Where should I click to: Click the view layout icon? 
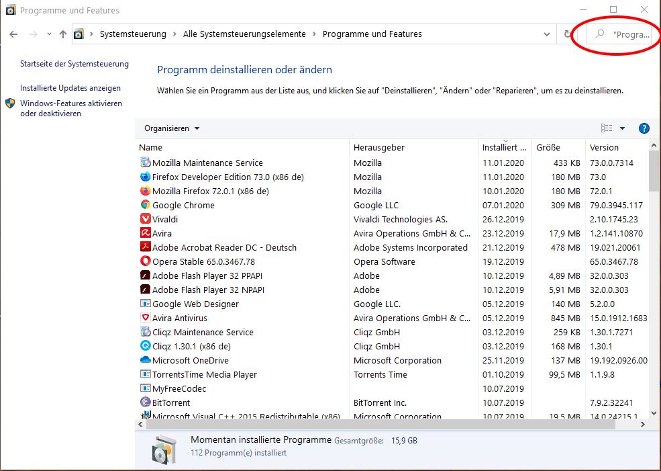(607, 128)
